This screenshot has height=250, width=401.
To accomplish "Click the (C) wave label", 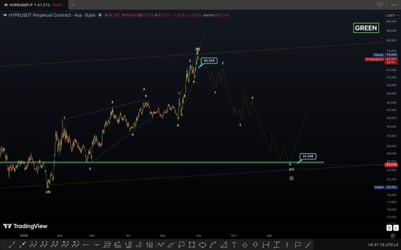I will [291, 169].
